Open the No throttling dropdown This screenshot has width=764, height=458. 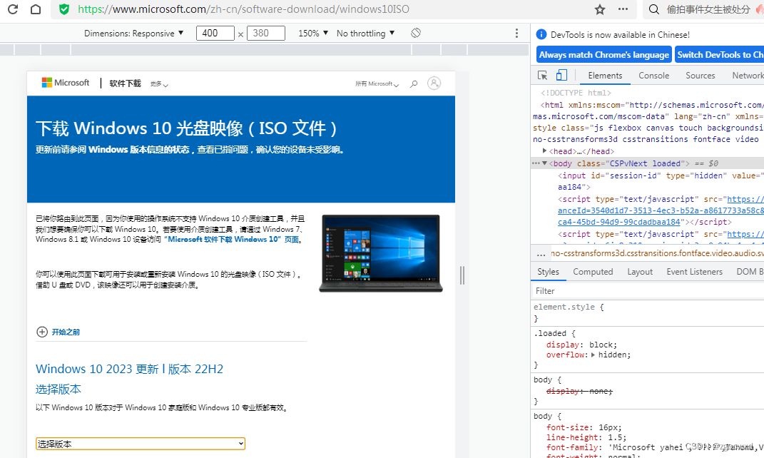coord(365,33)
